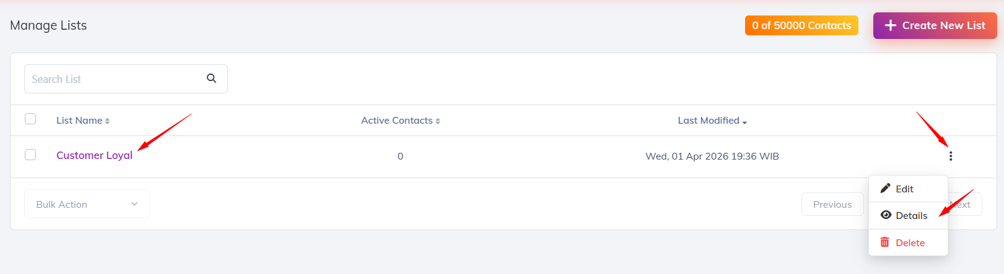Check the Customer Loyal row checkbox

(30, 155)
